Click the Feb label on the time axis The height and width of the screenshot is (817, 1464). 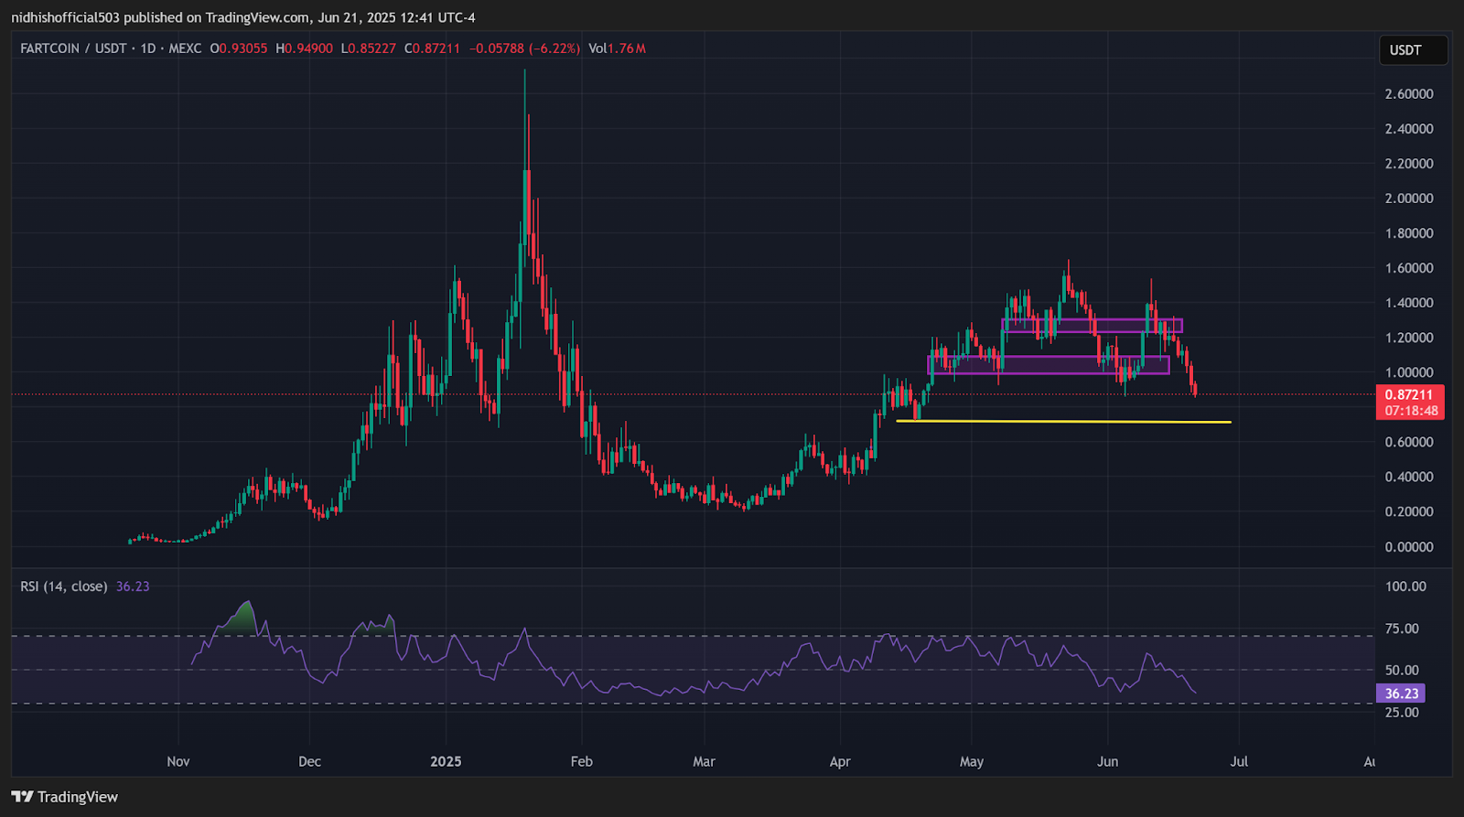click(x=581, y=761)
